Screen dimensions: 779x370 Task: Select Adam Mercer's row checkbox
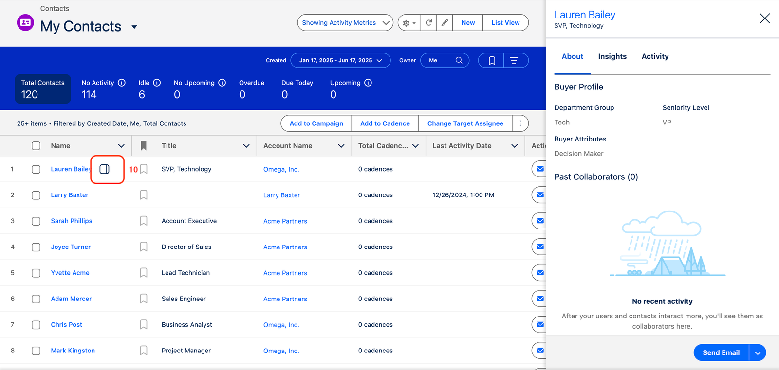click(36, 299)
